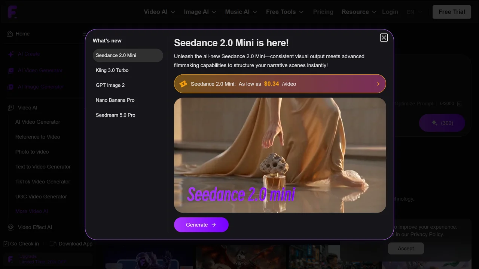
Task: Accept the cookie notice
Action: [x=406, y=248]
